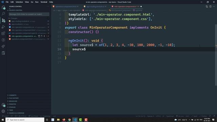Expand the BRANCHES section

click(x=13, y=101)
